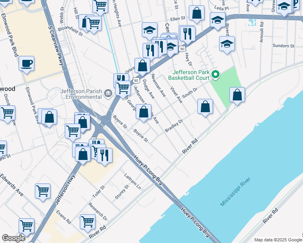Open the shopping bag marker near Orleans label

click(143, 67)
